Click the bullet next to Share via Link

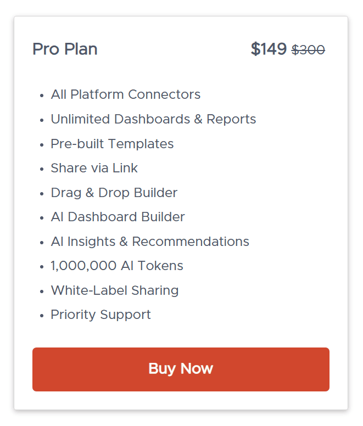click(42, 169)
